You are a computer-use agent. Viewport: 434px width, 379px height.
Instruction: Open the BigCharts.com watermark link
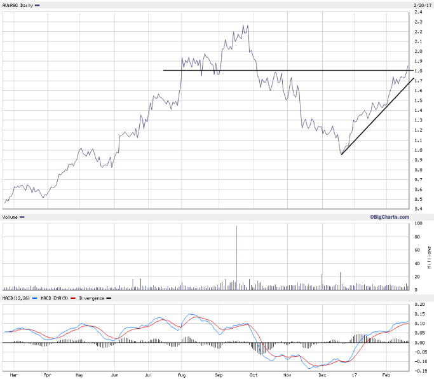389,217
